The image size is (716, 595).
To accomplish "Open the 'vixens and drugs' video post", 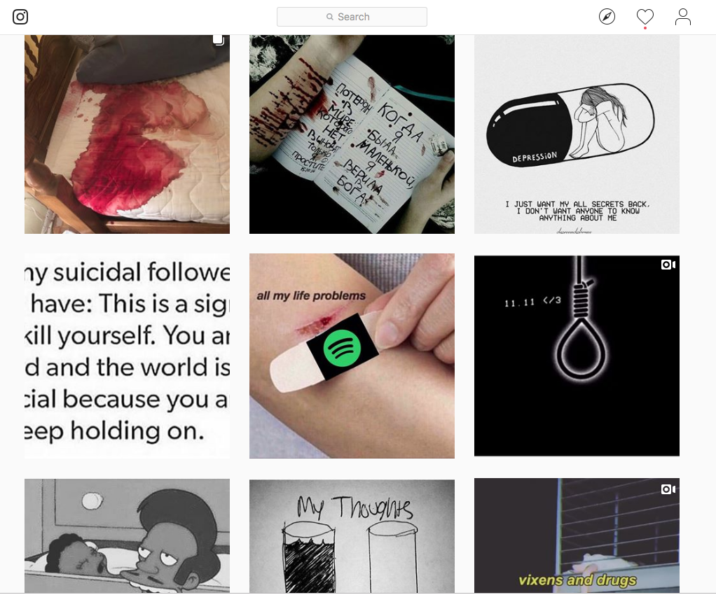I will [x=577, y=535].
